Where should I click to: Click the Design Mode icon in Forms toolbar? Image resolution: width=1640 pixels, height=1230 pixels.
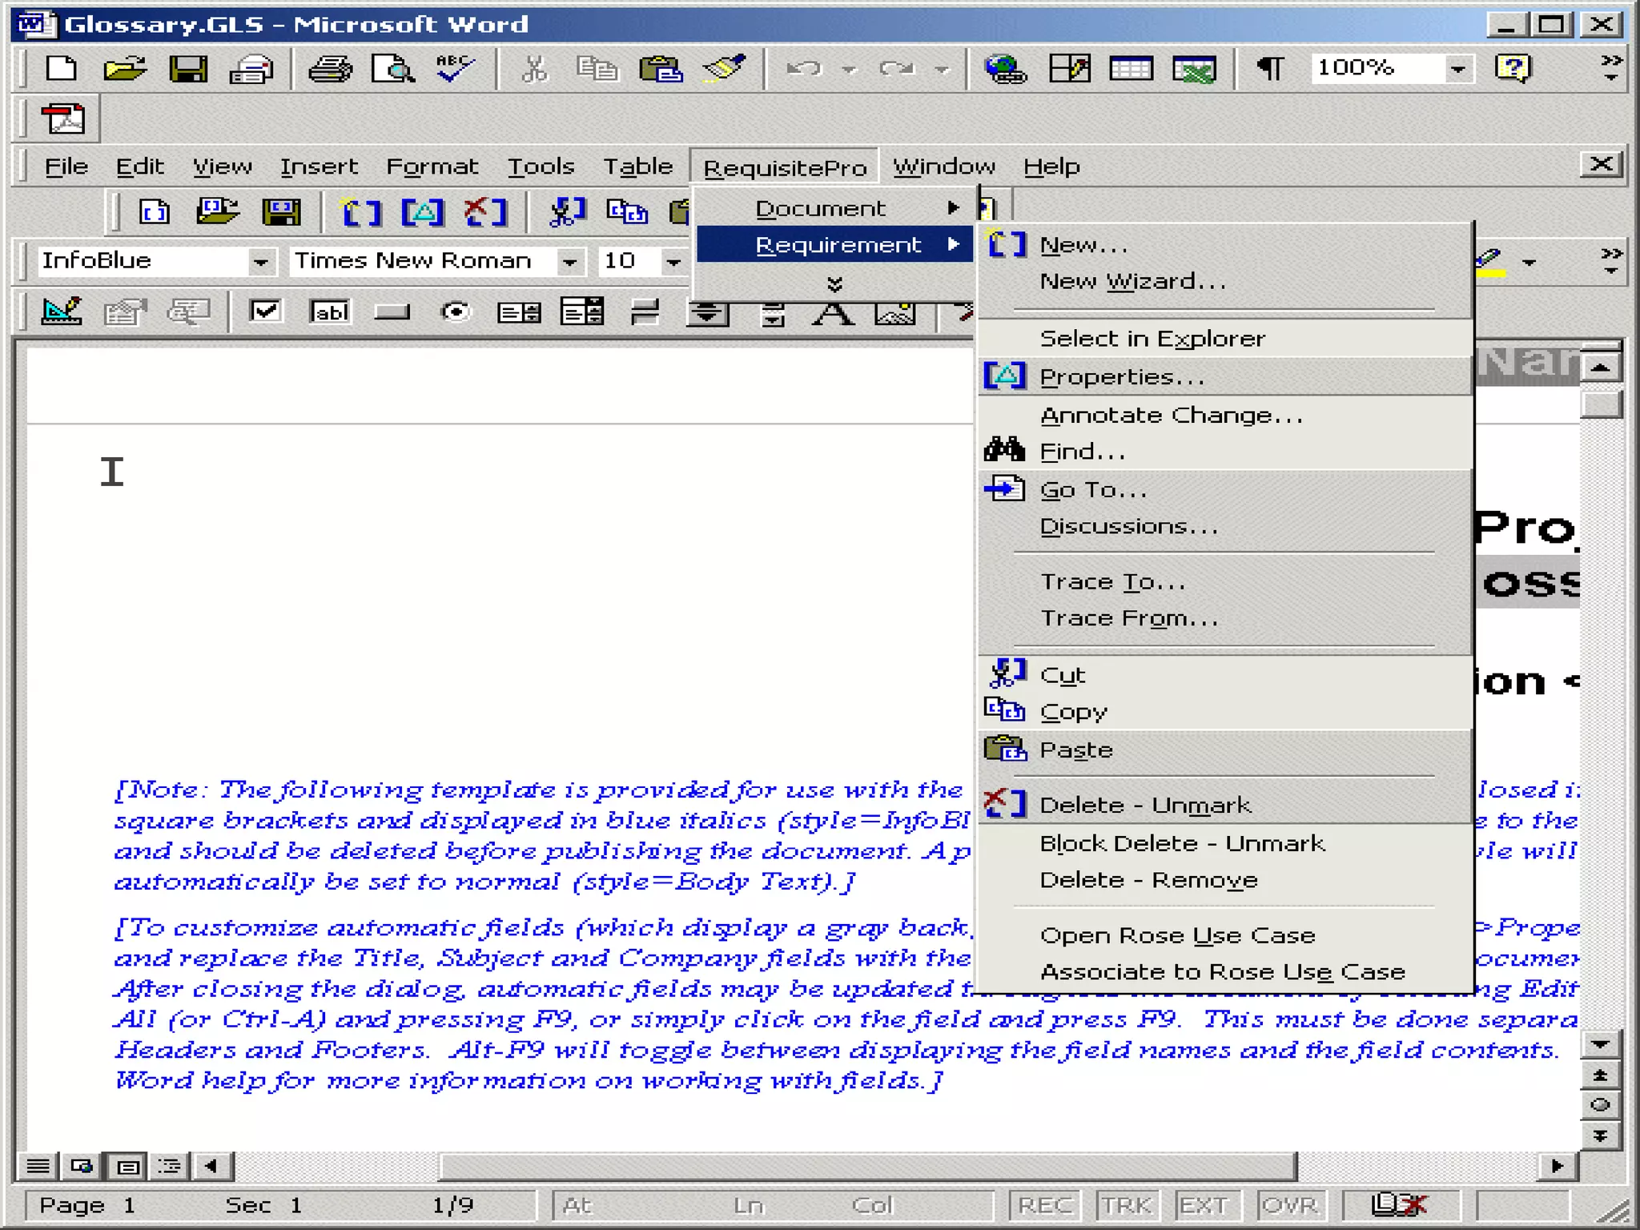(62, 312)
